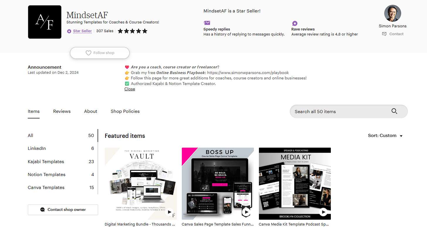This screenshot has height=227, width=427.
Task: Play the Media Kit template video
Action: point(323,212)
